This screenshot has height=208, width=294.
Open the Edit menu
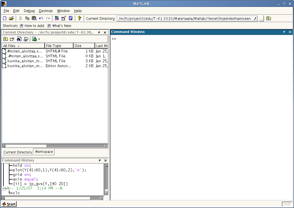(16, 11)
